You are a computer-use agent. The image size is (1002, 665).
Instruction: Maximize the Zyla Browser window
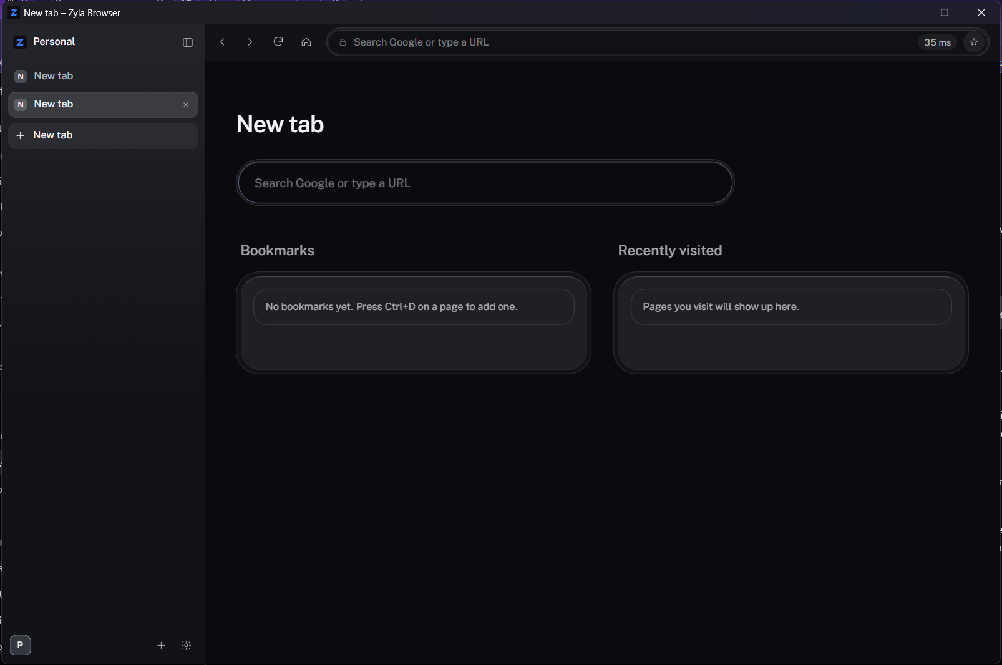[x=945, y=12]
